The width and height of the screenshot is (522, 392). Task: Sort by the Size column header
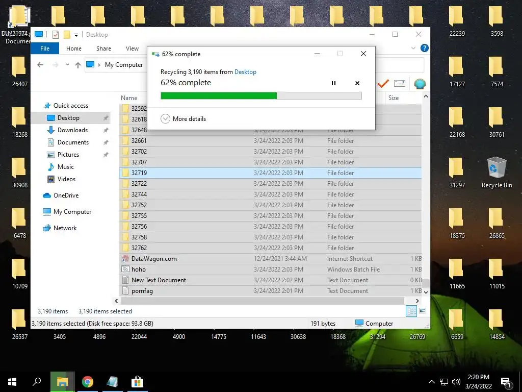(394, 97)
